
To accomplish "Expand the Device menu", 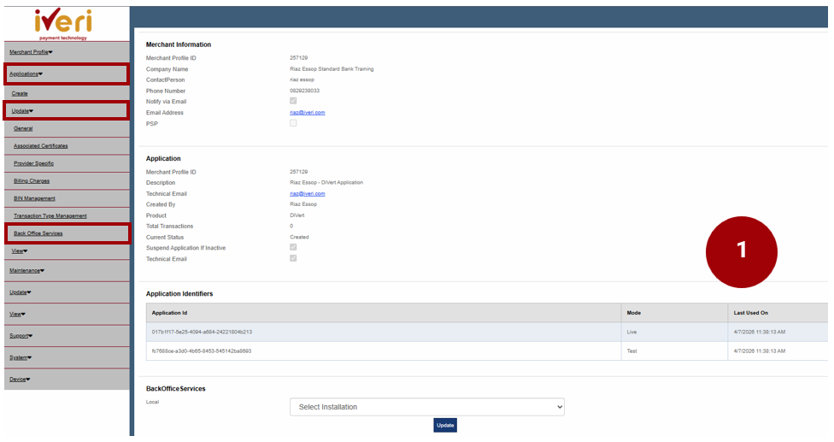I will coord(20,380).
